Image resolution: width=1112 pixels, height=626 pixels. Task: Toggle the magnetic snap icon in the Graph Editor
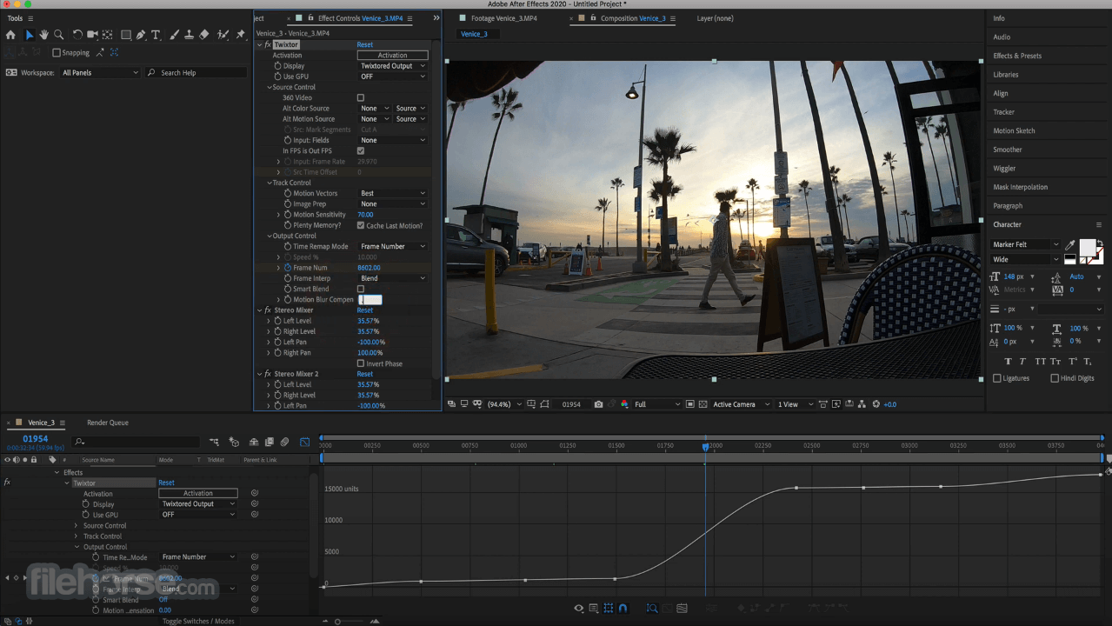(x=623, y=608)
